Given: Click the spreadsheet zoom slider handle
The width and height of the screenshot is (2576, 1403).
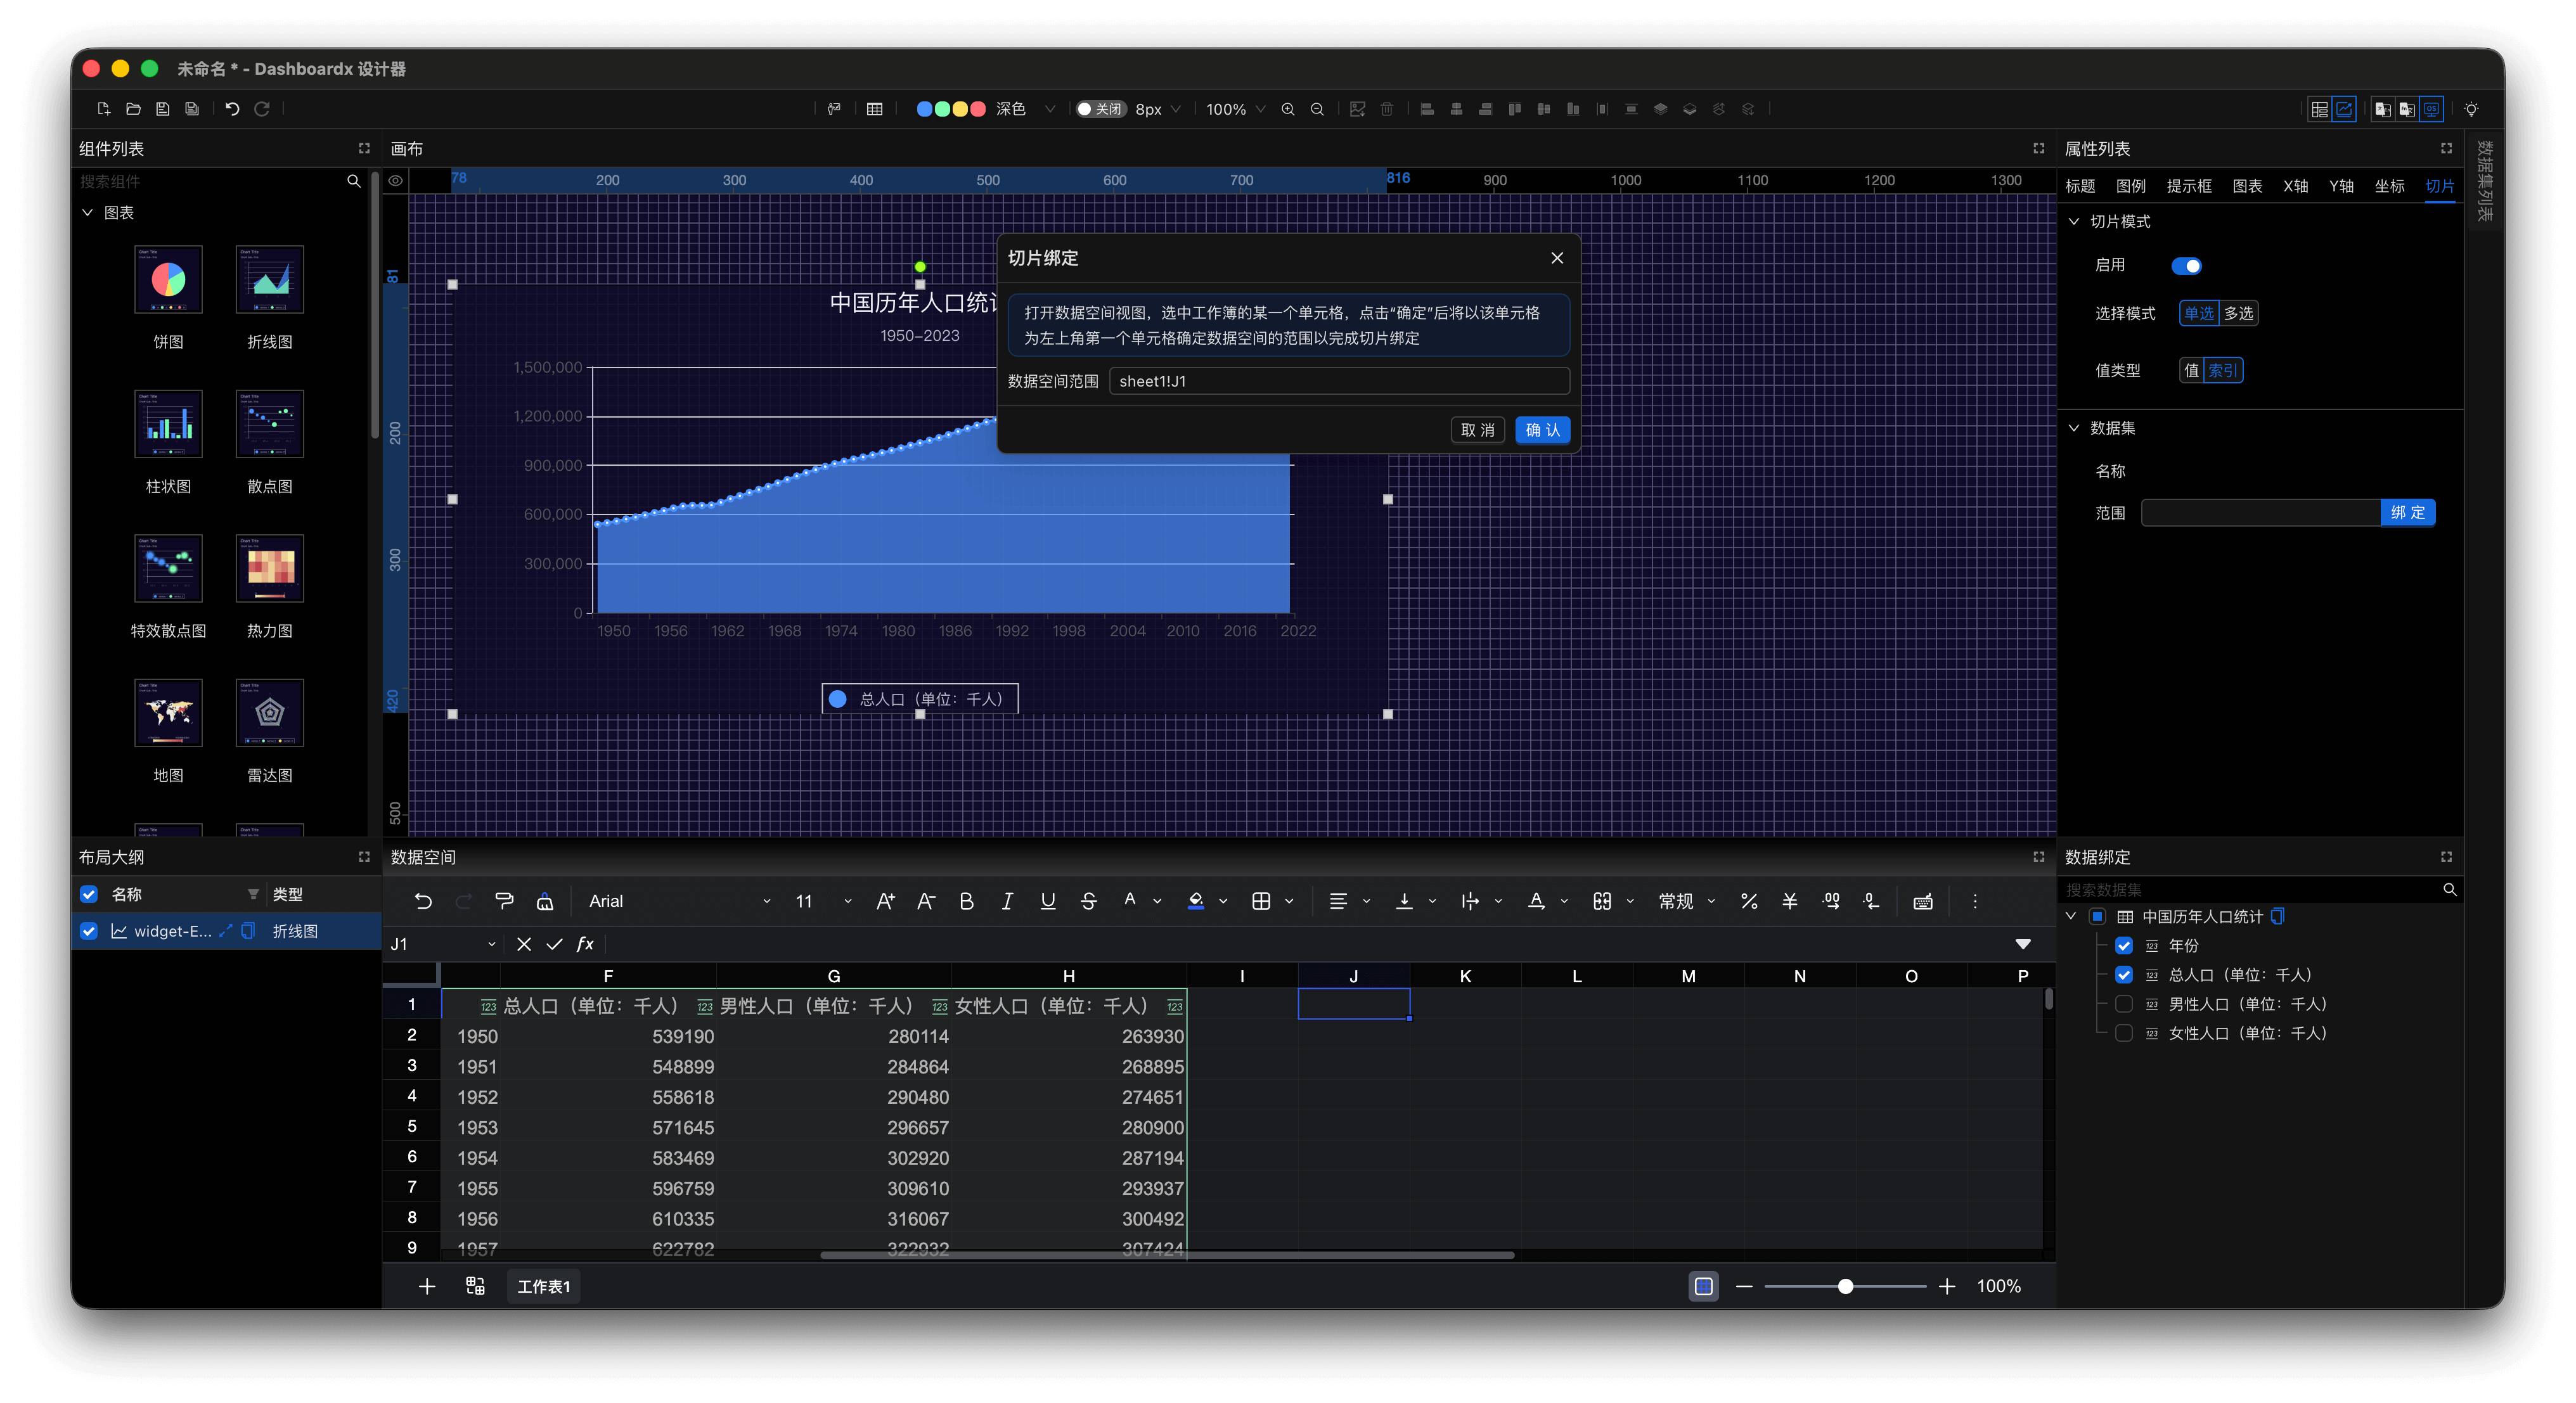Looking at the screenshot, I should point(1845,1286).
